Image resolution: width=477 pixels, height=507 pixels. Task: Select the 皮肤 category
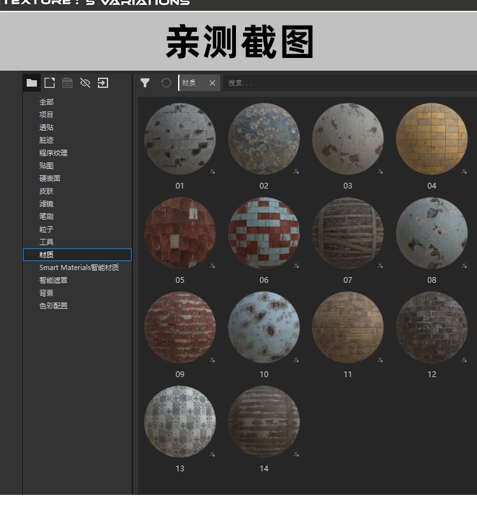46,191
